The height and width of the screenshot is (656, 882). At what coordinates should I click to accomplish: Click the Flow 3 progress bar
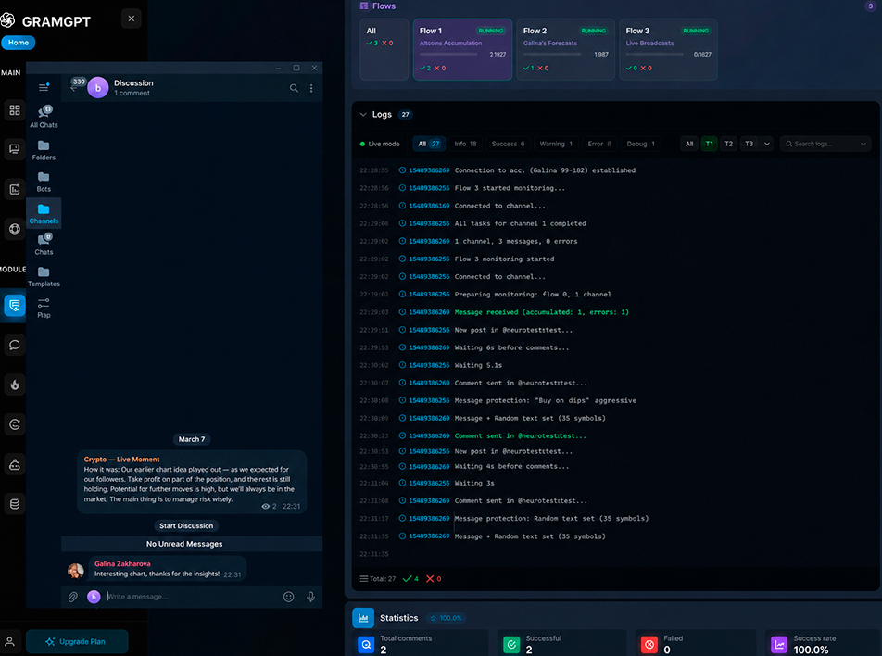tap(655, 55)
